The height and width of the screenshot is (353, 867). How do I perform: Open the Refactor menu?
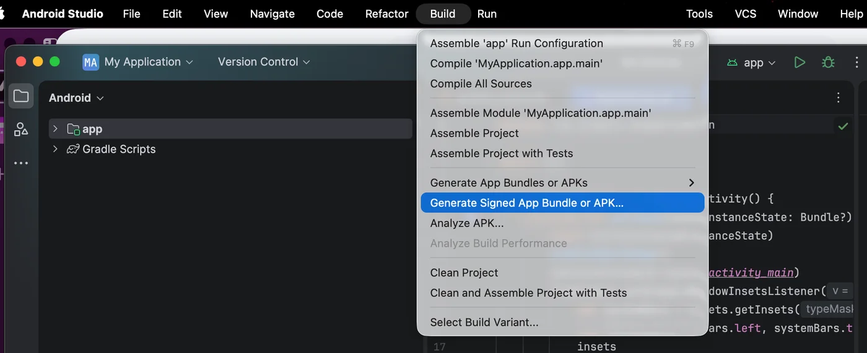386,14
